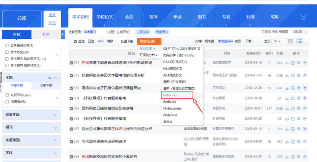317x162 pixels.
Task: Switch to the 次要主题 tab
Action: click(46, 86)
